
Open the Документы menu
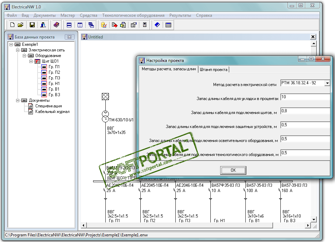click(44, 15)
